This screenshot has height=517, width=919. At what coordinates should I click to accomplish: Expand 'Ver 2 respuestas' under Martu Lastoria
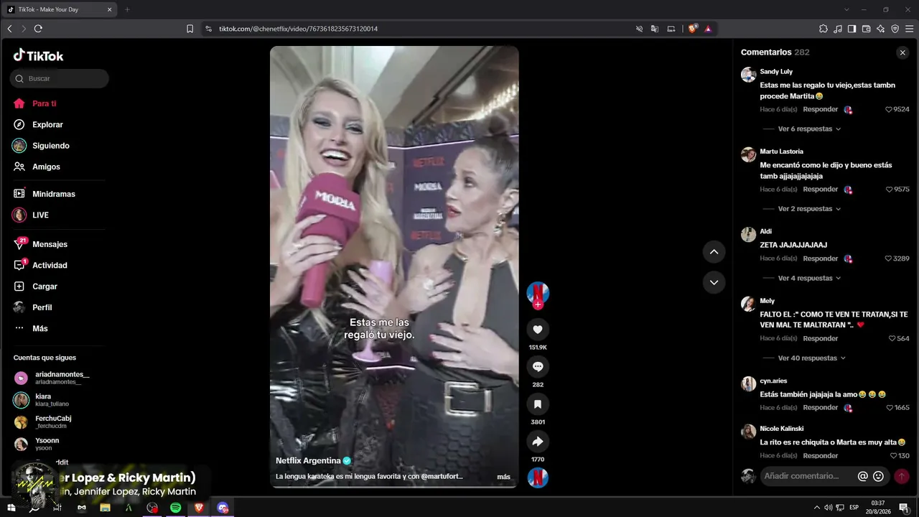click(809, 209)
